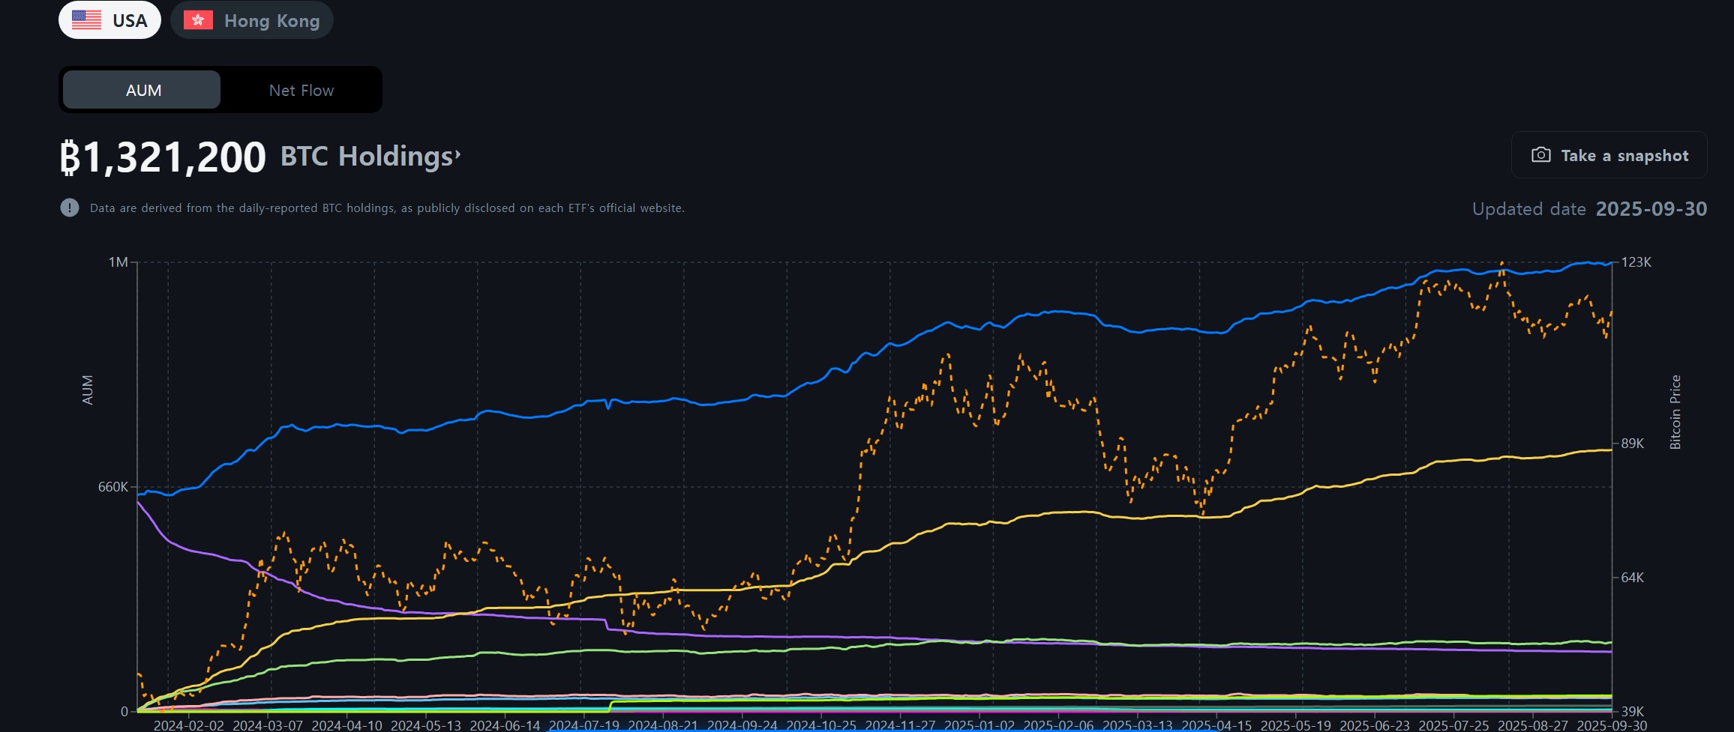Click the Hong Kong flag icon
The height and width of the screenshot is (732, 1734).
[198, 20]
